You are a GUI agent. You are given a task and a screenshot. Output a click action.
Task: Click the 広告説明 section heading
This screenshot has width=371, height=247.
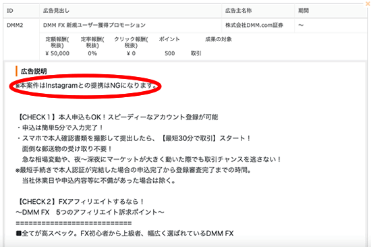[34, 72]
